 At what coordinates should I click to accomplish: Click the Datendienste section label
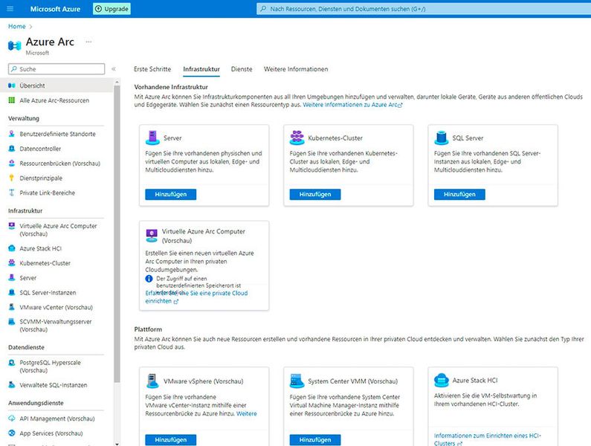(x=26, y=347)
